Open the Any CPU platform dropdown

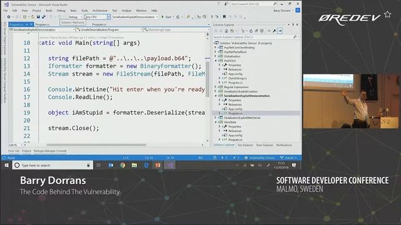coord(98,17)
